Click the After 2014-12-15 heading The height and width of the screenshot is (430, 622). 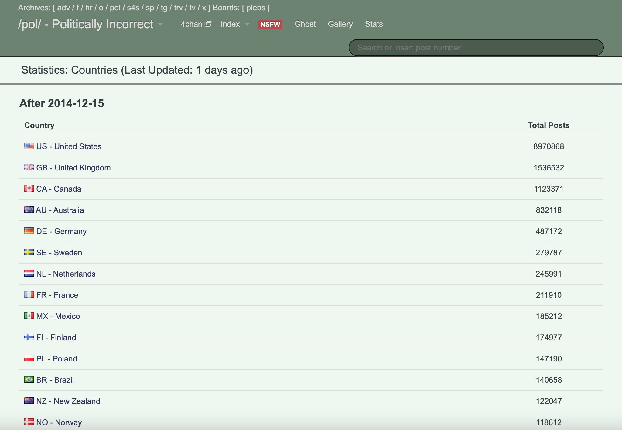tap(62, 103)
